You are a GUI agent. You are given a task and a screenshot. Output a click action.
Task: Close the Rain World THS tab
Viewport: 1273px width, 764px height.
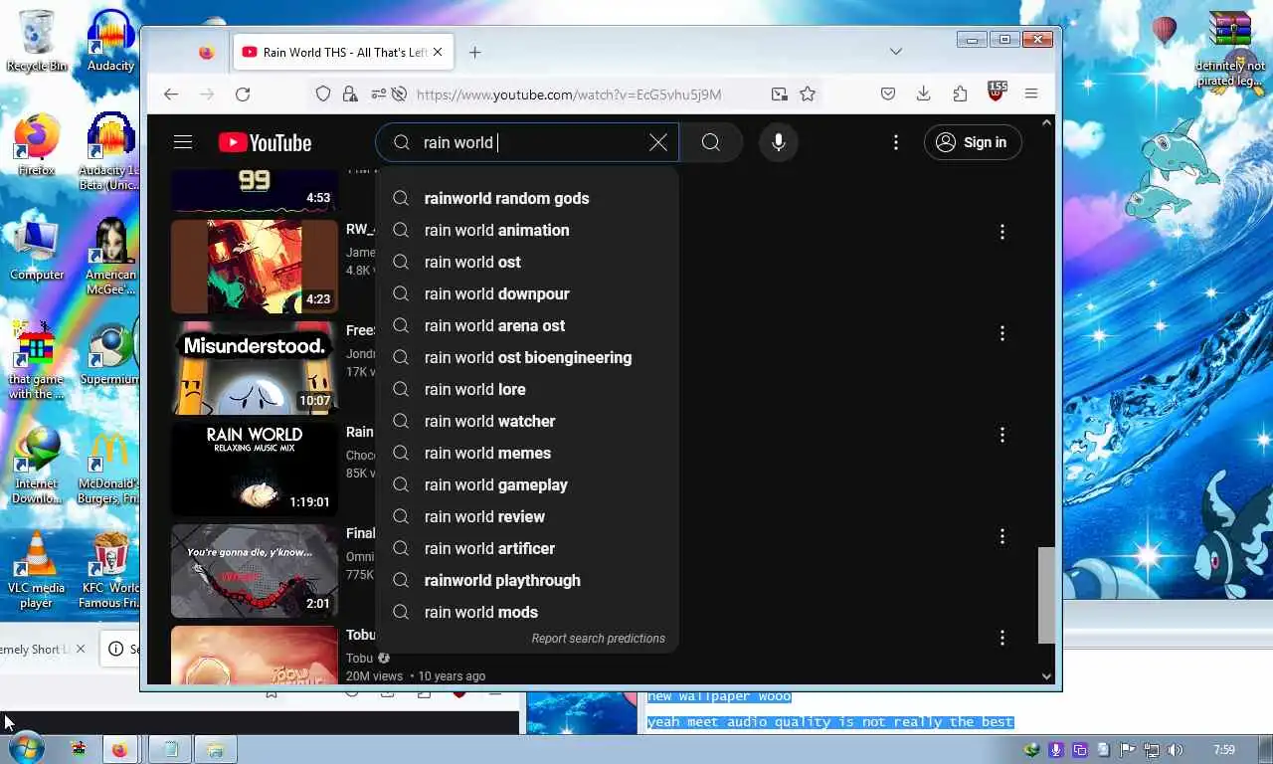pyautogui.click(x=438, y=53)
